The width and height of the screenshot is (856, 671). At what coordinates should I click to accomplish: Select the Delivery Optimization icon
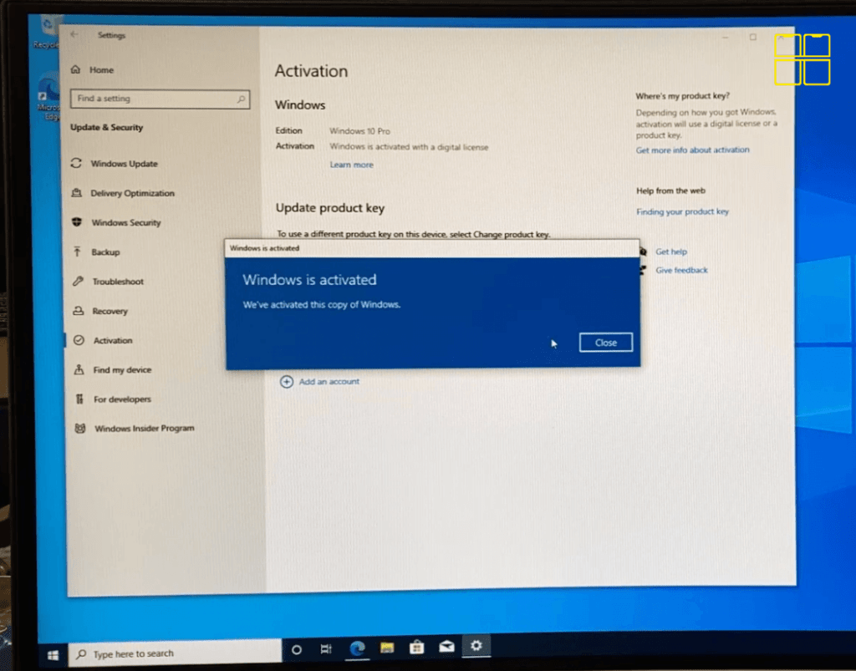tap(75, 193)
